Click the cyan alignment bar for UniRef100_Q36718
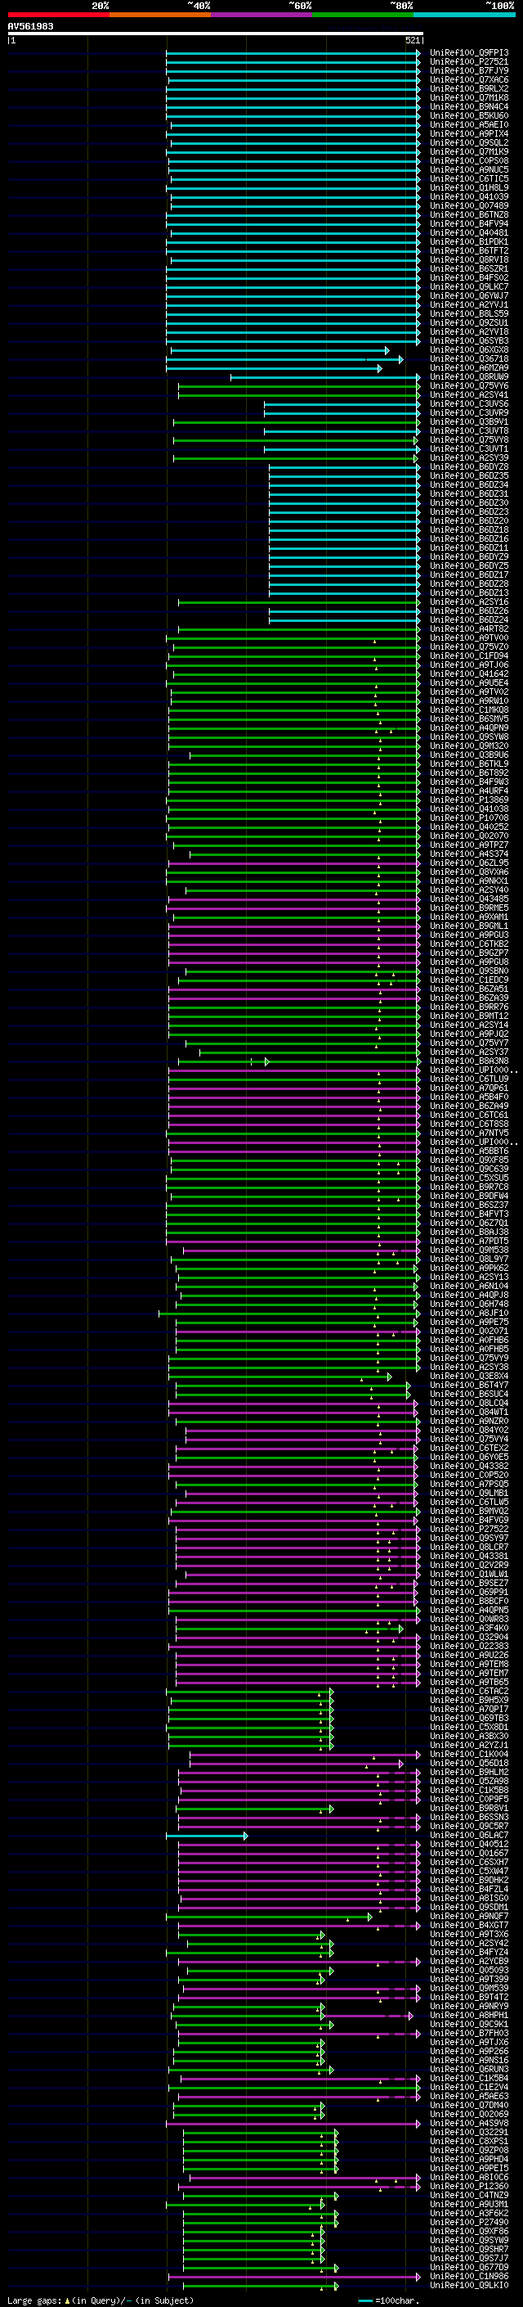 (284, 359)
